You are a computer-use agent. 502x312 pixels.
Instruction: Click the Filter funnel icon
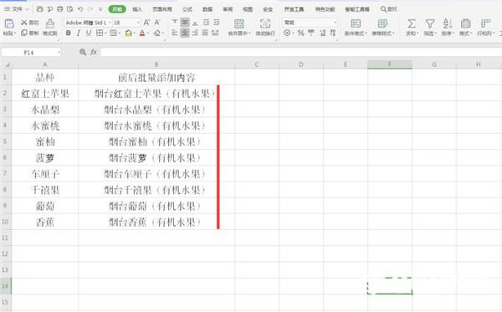tap(430, 23)
